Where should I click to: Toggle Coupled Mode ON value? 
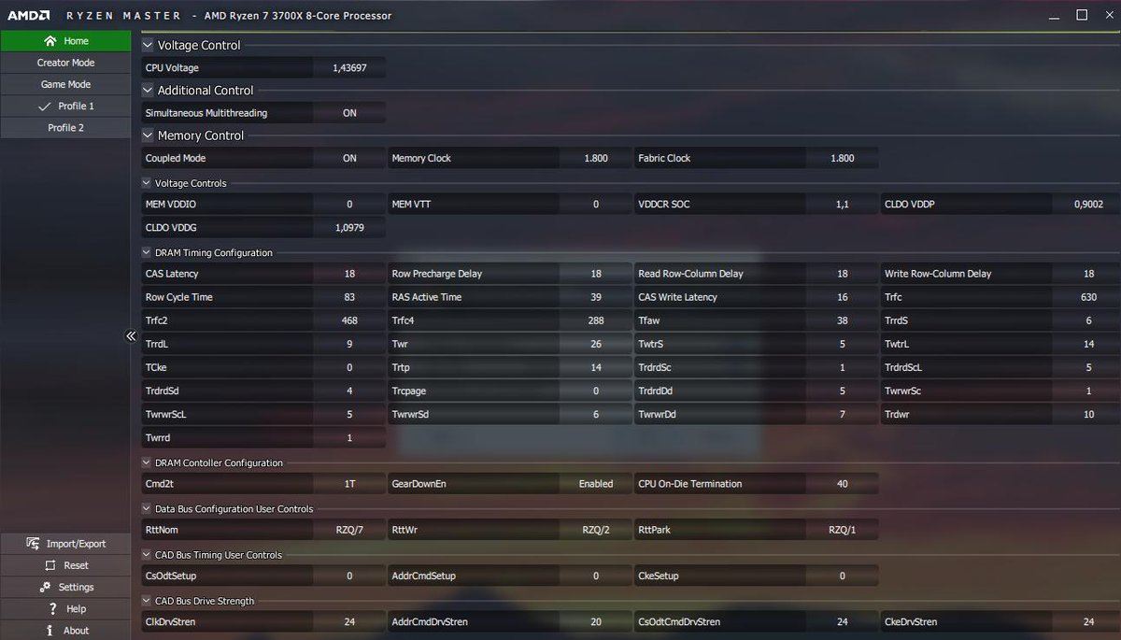pos(349,159)
